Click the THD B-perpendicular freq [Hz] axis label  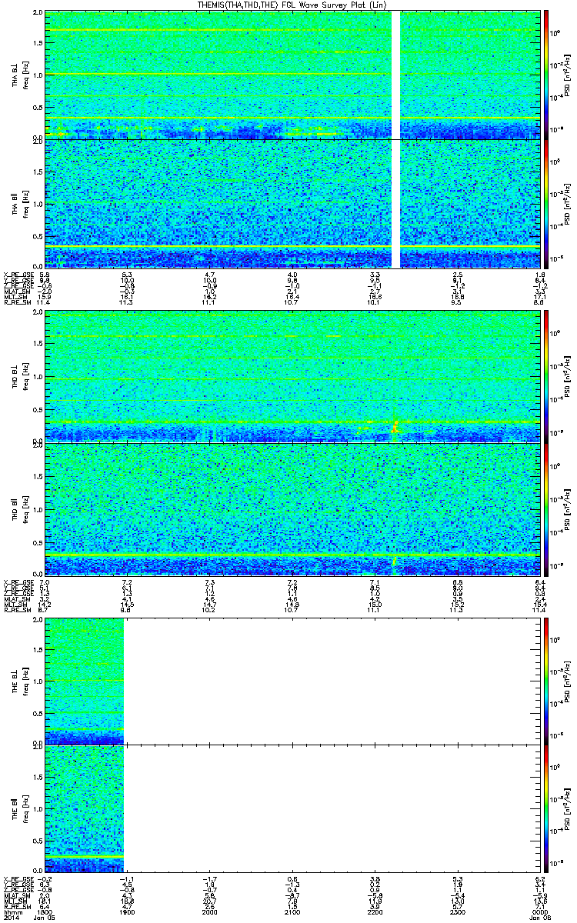point(25,378)
